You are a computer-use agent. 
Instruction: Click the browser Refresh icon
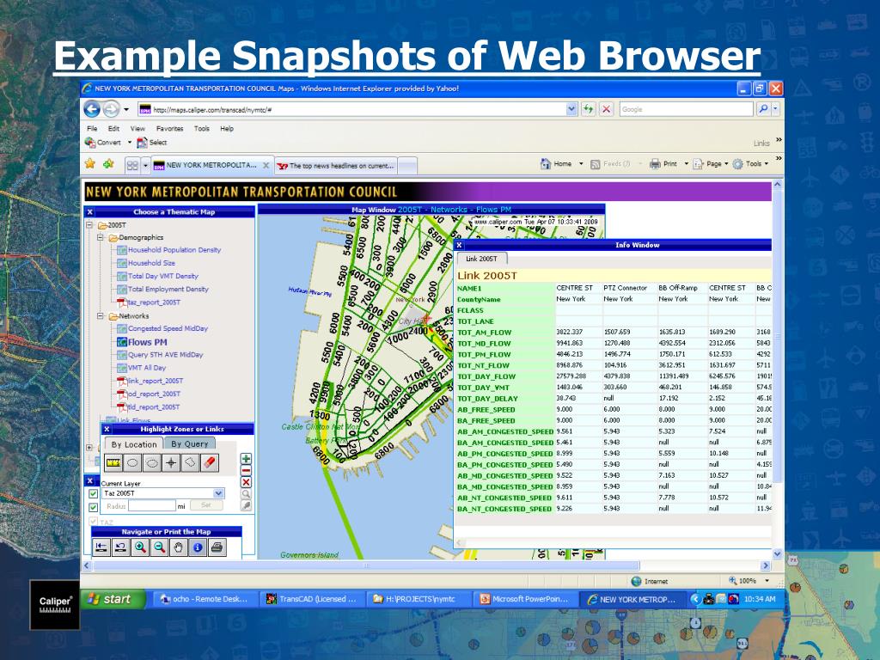(588, 109)
